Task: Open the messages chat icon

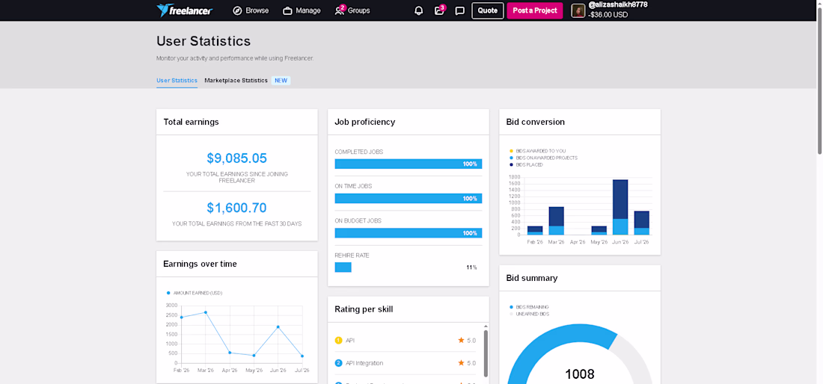Action: pos(460,10)
